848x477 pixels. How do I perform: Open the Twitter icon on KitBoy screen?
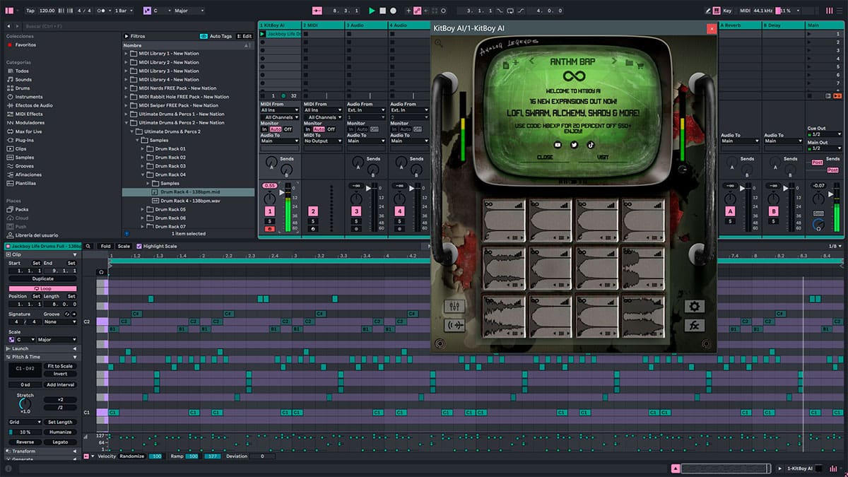pos(574,144)
